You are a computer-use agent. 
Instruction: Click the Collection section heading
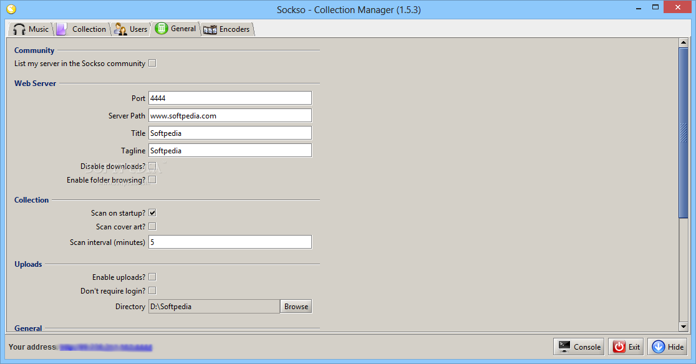point(32,200)
